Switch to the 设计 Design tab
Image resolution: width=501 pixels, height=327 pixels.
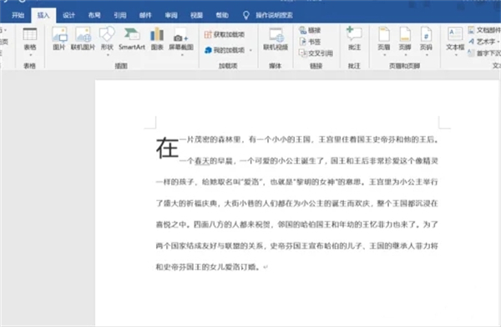pyautogui.click(x=68, y=15)
